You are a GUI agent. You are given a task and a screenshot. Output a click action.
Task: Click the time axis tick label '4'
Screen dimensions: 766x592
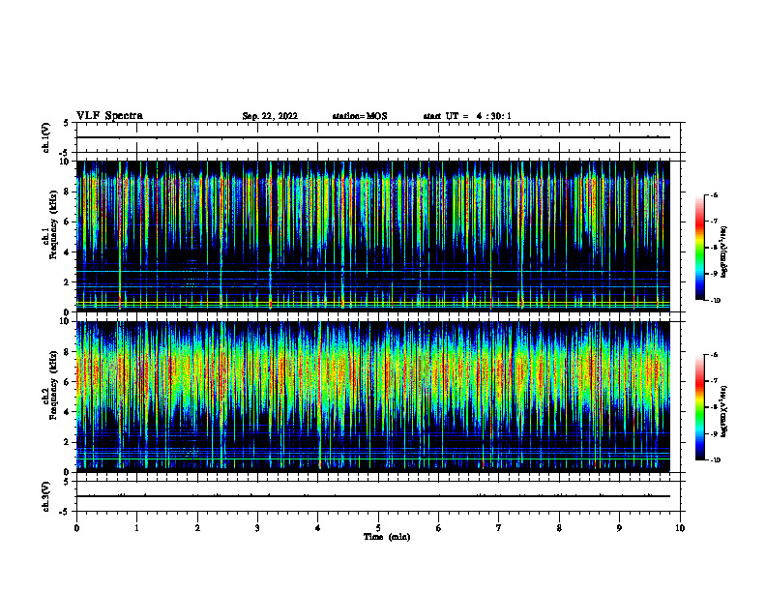[318, 528]
